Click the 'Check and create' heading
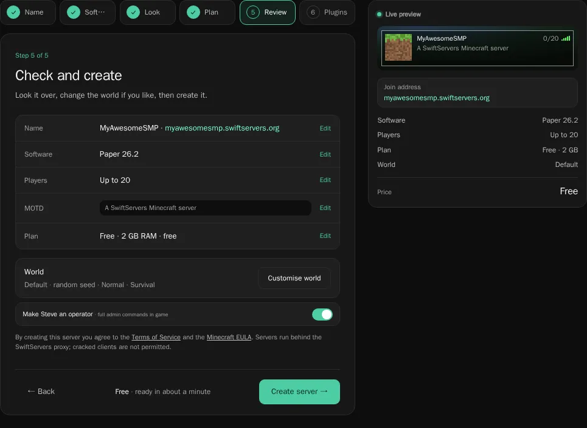Image resolution: width=587 pixels, height=428 pixels. pos(69,75)
